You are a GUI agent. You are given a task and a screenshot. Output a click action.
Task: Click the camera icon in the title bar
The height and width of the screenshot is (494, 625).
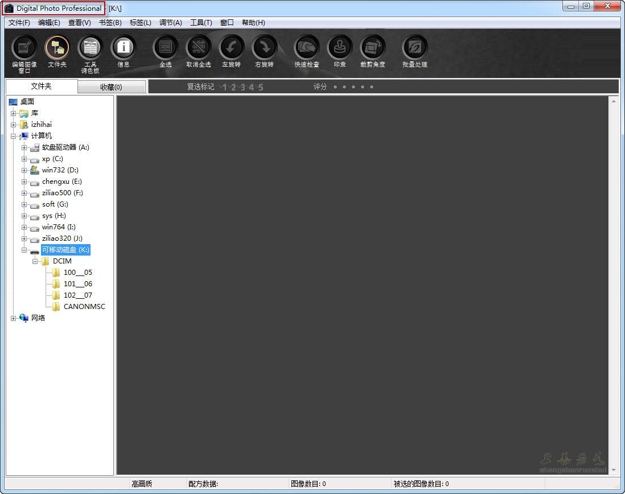coord(9,8)
